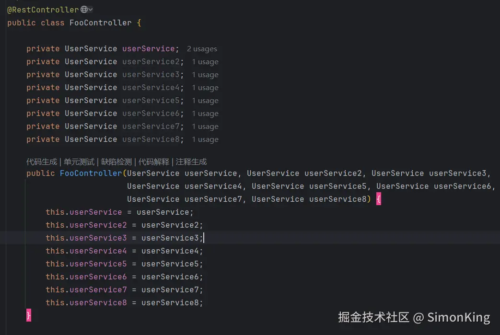The height and width of the screenshot is (335, 500).
Task: Show the usage of the userService5 field
Action: [x=205, y=101]
